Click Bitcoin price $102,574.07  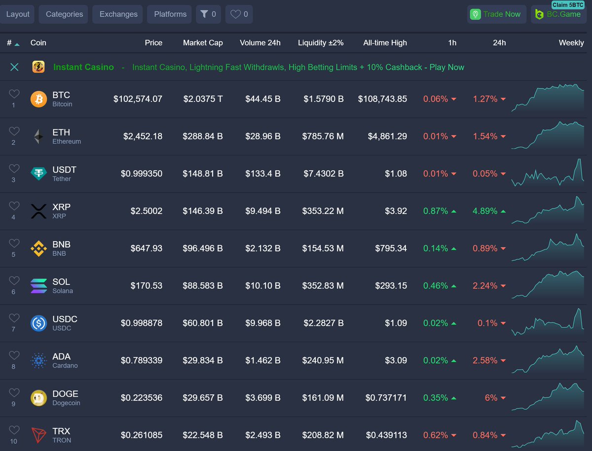138,99
